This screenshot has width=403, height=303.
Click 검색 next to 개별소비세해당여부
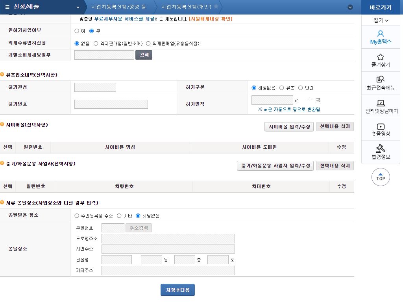144,55
